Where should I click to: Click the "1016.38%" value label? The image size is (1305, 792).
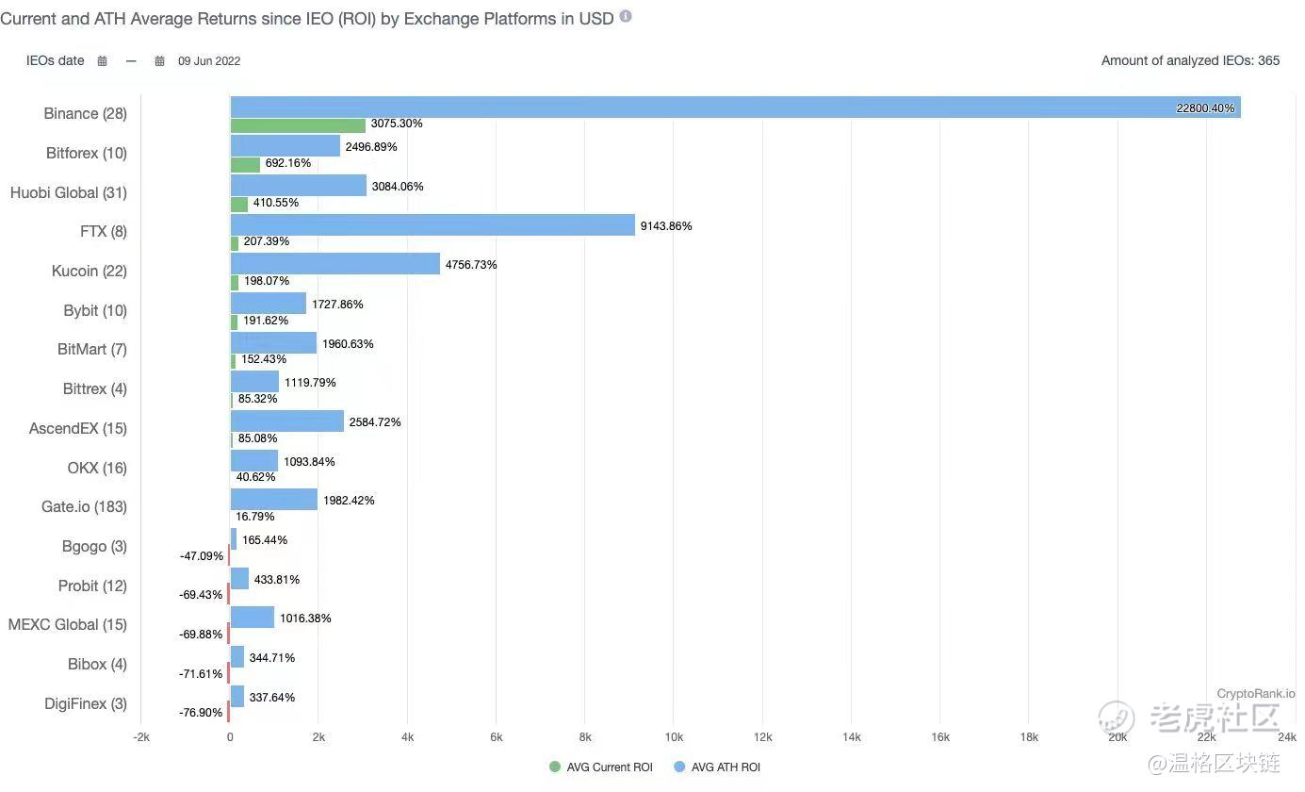pyautogui.click(x=305, y=619)
